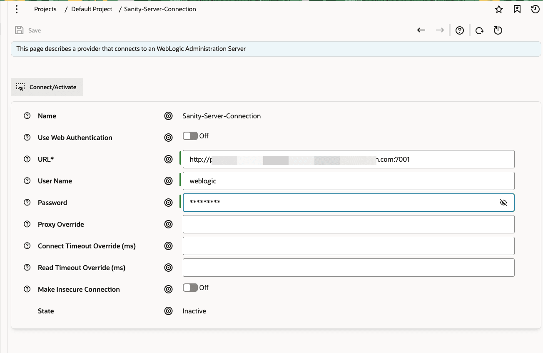Focus the Password input field
Screen dimensions: 543x353
349,203
